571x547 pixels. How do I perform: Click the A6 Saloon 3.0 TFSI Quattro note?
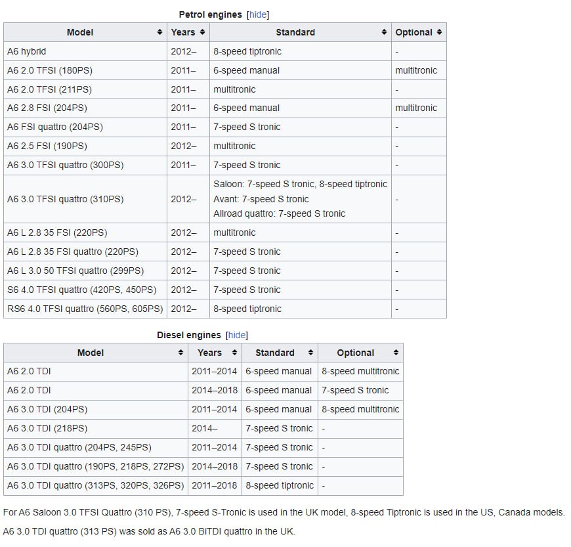[284, 512]
